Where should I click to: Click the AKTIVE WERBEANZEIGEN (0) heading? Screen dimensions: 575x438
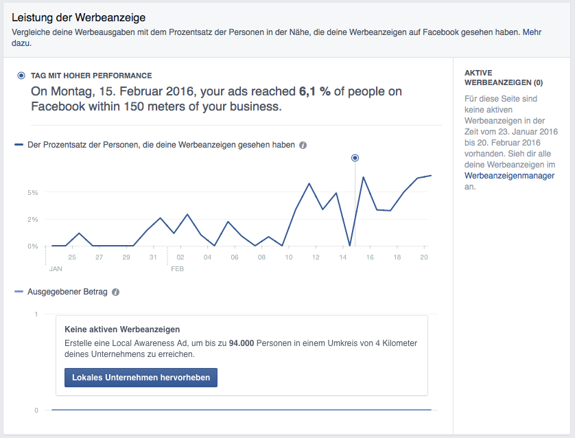coord(504,78)
